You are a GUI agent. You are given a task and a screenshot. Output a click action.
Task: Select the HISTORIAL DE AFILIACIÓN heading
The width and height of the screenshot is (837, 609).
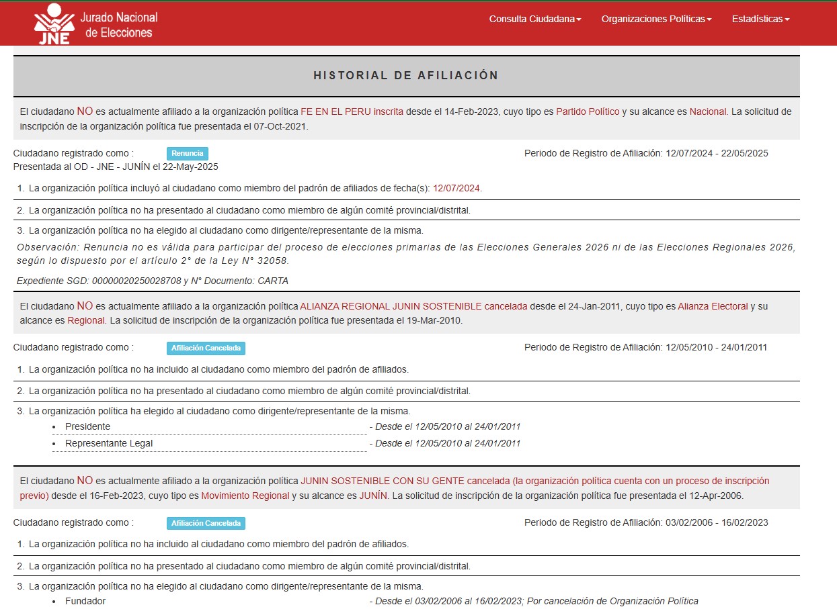pyautogui.click(x=406, y=76)
